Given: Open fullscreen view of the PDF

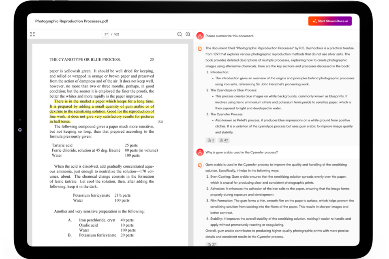Looking at the screenshot, I should coord(32,34).
